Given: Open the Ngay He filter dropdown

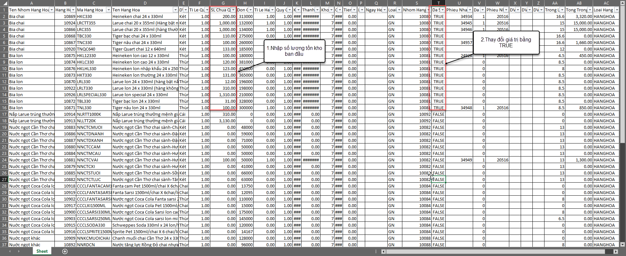Looking at the screenshot, I should pyautogui.click(x=384, y=10).
